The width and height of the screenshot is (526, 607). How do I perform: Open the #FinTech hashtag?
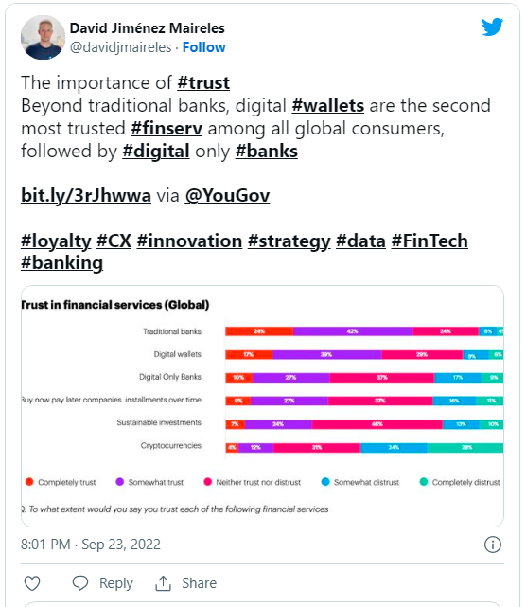tap(430, 241)
